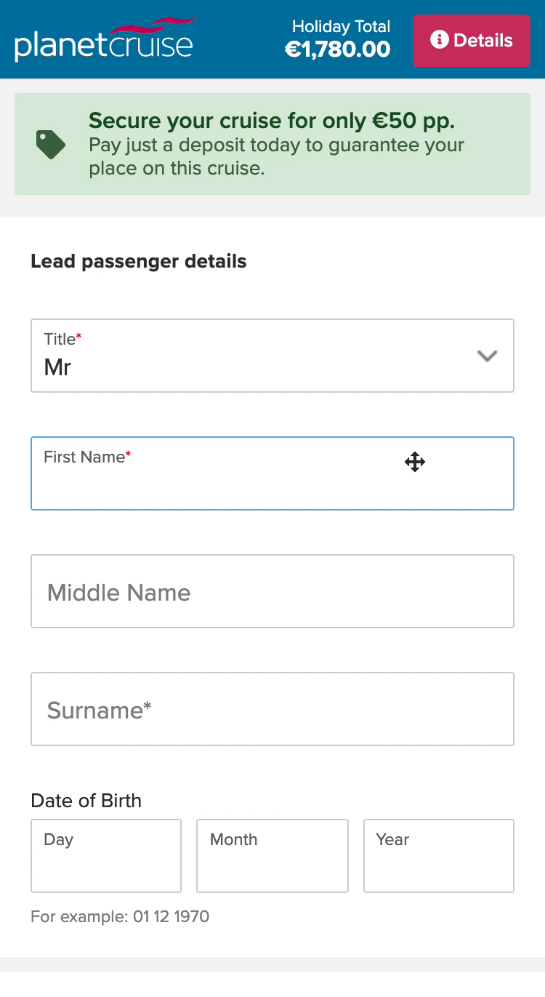Click the Planet Cruise logo

(104, 40)
